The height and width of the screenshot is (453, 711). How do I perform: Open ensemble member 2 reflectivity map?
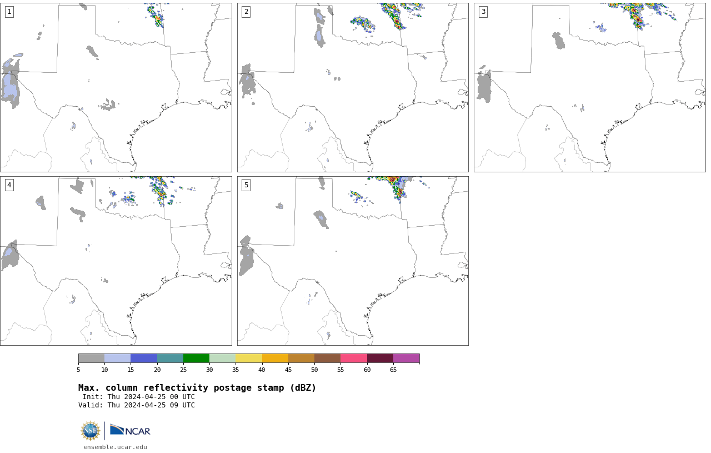(x=353, y=87)
